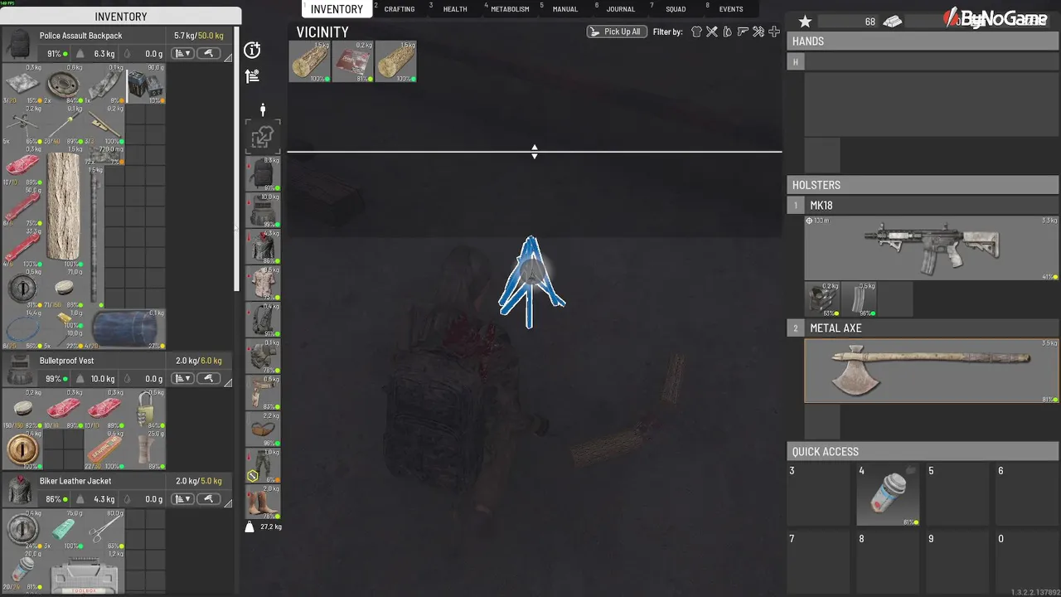This screenshot has width=1061, height=597.
Task: Select the sewing kit in Bulletproof Vest
Action: tap(104, 450)
